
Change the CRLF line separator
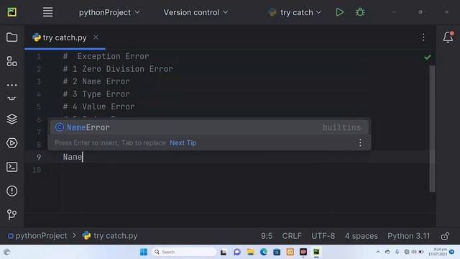[292, 236]
